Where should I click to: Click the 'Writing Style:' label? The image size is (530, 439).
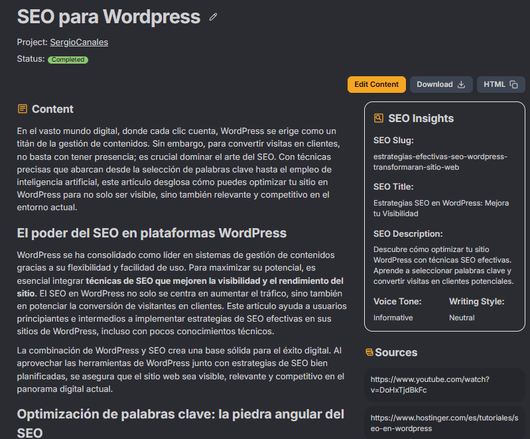pyautogui.click(x=476, y=302)
